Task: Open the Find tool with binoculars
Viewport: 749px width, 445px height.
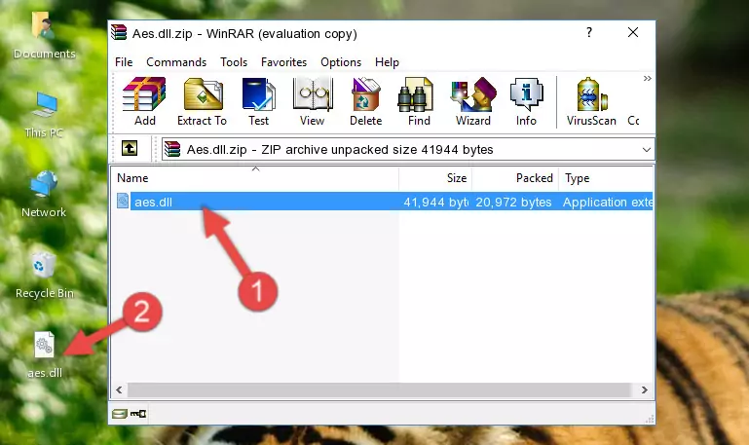Action: point(419,101)
